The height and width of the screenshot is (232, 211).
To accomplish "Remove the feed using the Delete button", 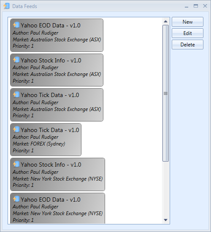I will (187, 45).
